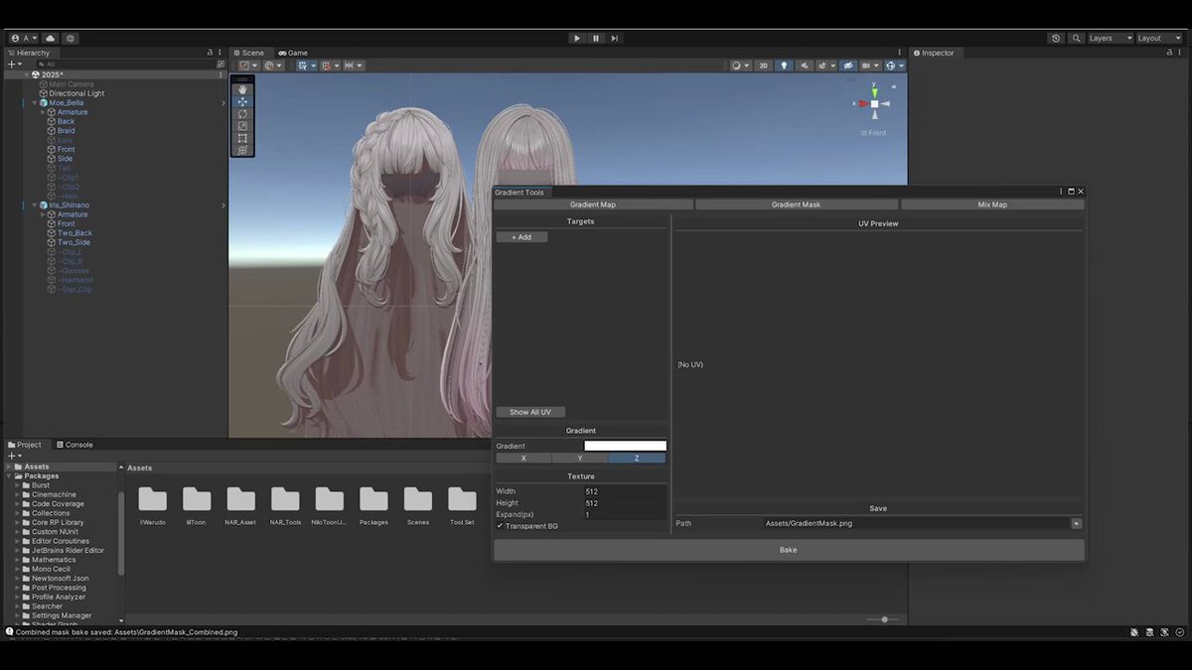Select the Hand (view) tool

coord(242,89)
